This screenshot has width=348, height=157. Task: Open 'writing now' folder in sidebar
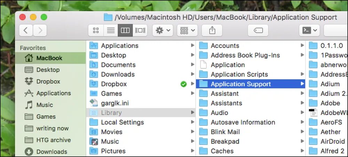coord(50,129)
